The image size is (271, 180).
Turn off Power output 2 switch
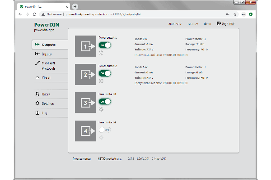(105, 73)
